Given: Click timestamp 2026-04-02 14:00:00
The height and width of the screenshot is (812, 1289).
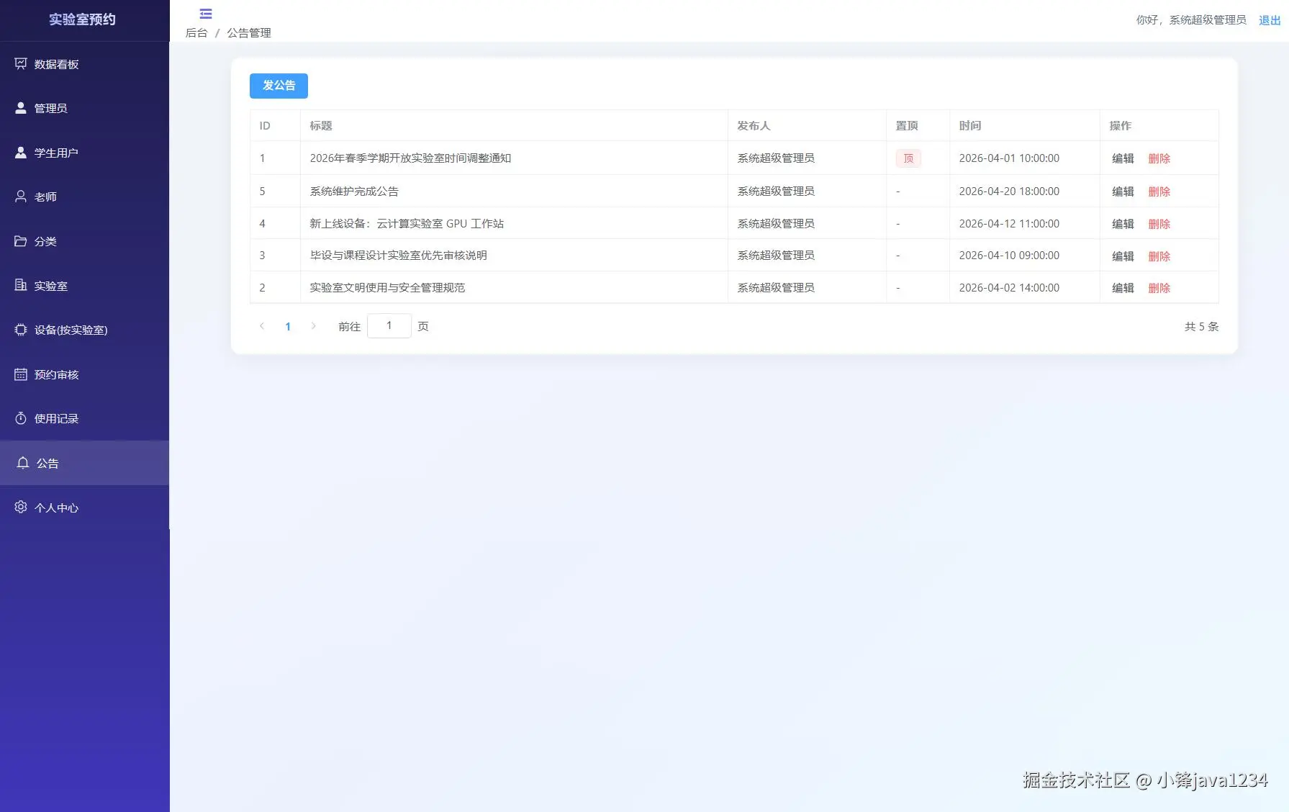Looking at the screenshot, I should [1009, 288].
